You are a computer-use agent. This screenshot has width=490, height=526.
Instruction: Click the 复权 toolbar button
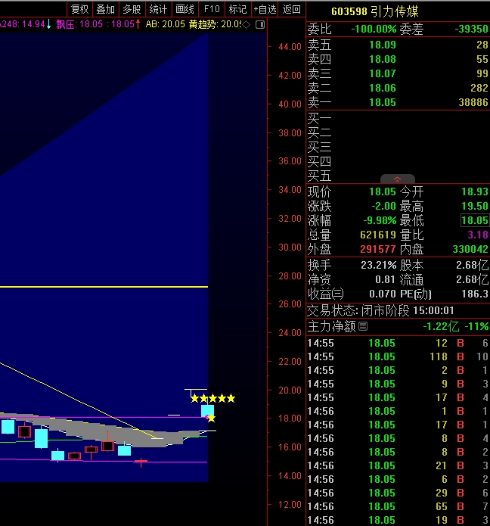79,9
